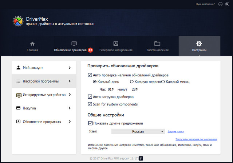Choose the Каждый месяц radio option
Viewport: 233px width, 163px height.
163,82
